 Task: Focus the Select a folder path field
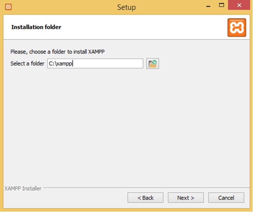[95, 64]
